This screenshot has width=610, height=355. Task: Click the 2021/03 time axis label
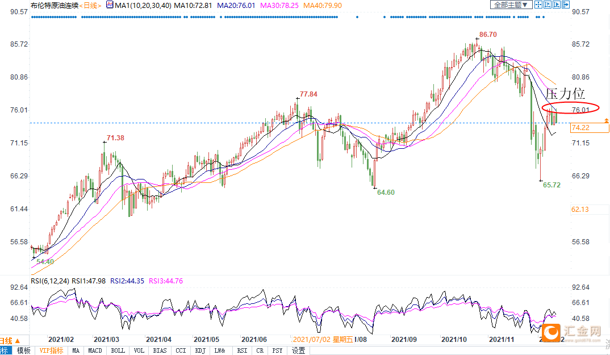click(x=107, y=340)
